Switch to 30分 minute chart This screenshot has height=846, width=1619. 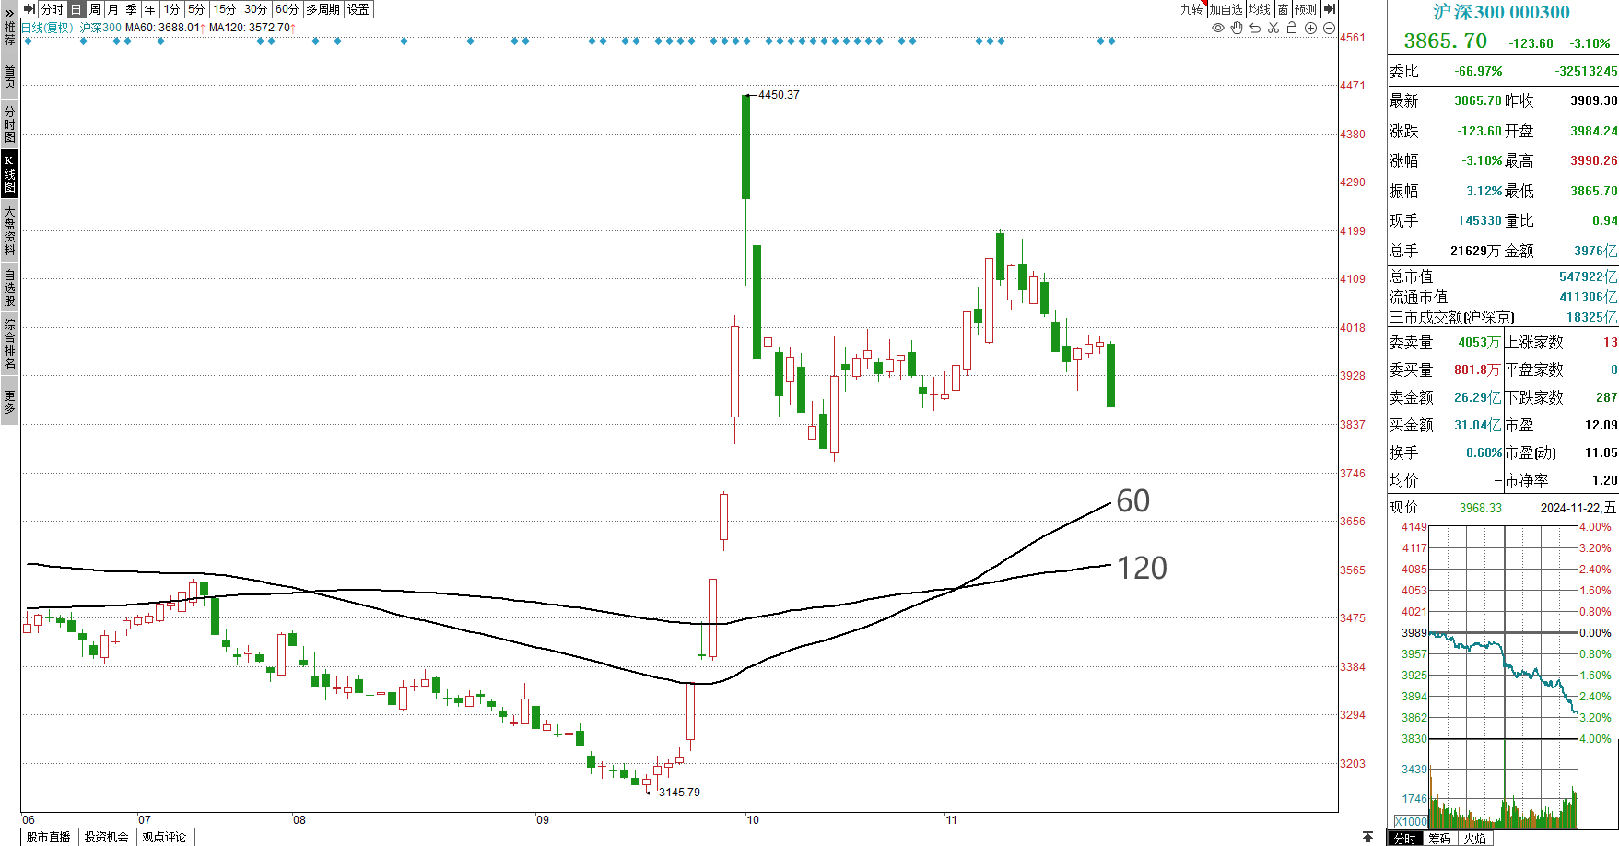pyautogui.click(x=257, y=9)
